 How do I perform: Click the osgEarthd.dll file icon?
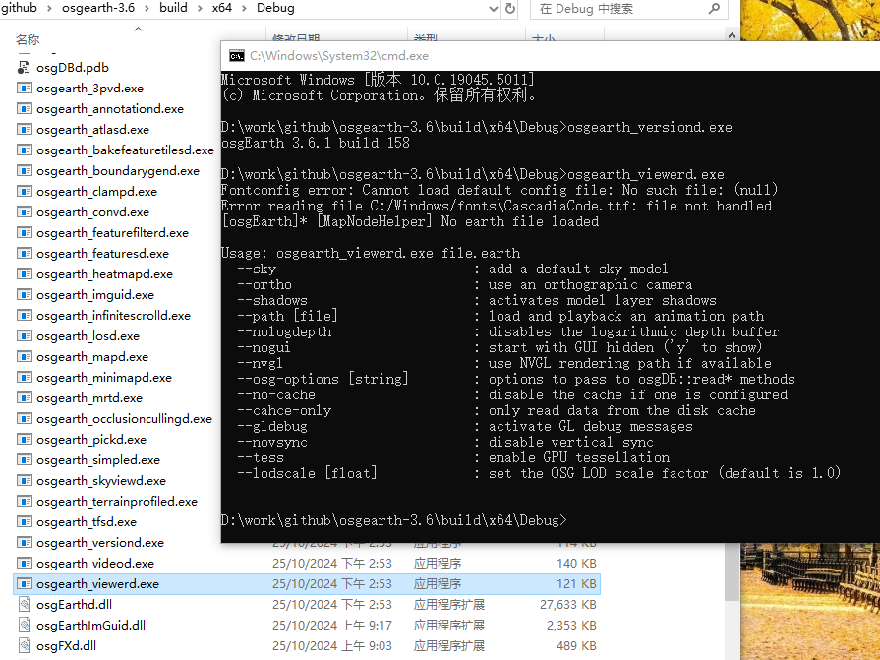(x=24, y=605)
